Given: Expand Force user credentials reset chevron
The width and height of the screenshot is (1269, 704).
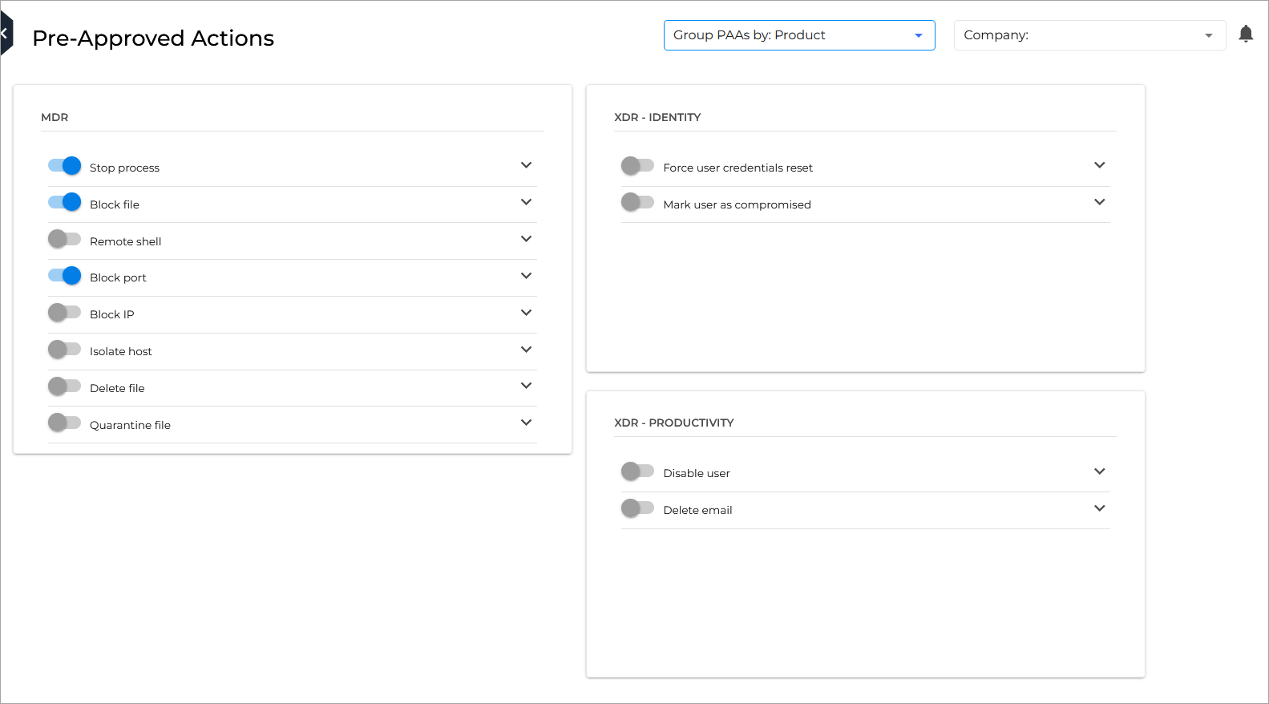Looking at the screenshot, I should pyautogui.click(x=1099, y=165).
